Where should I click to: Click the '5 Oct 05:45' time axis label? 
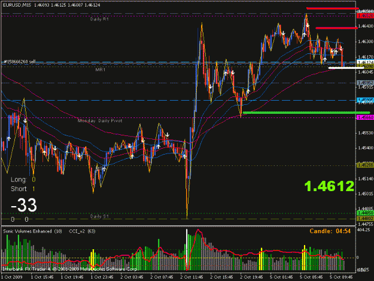[x=311, y=277]
